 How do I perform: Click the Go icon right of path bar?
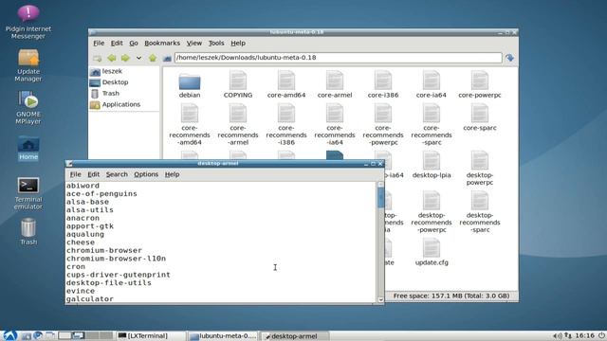(x=510, y=58)
